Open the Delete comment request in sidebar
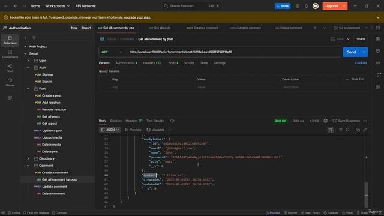 53,193
